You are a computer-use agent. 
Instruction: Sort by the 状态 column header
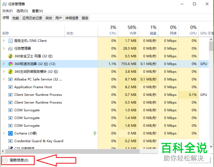click(81, 30)
